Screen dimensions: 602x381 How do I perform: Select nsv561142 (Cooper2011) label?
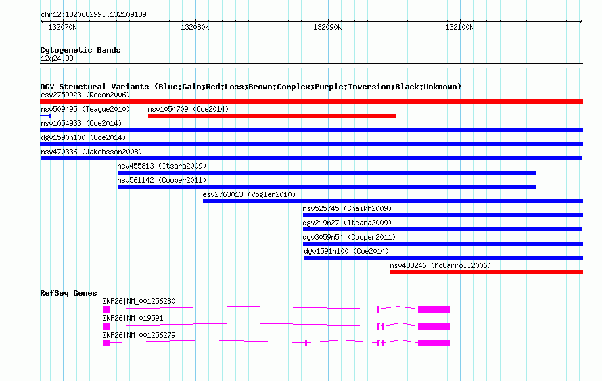coord(162,180)
